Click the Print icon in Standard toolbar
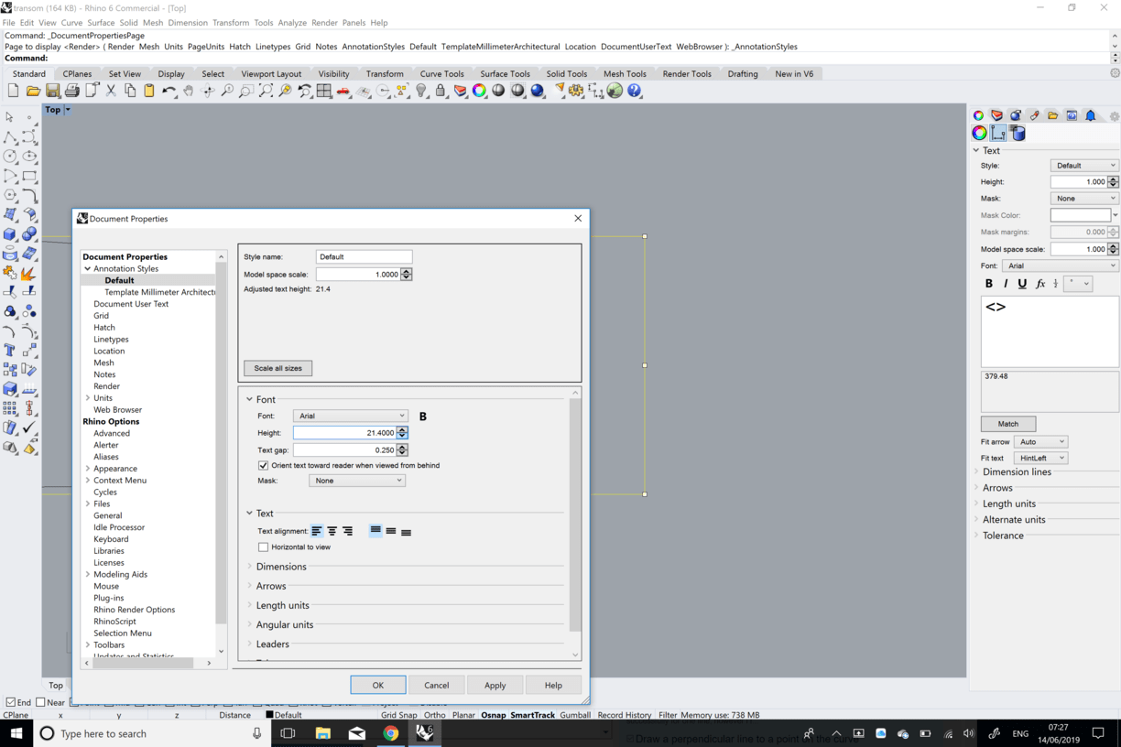The width and height of the screenshot is (1121, 747). coord(72,91)
